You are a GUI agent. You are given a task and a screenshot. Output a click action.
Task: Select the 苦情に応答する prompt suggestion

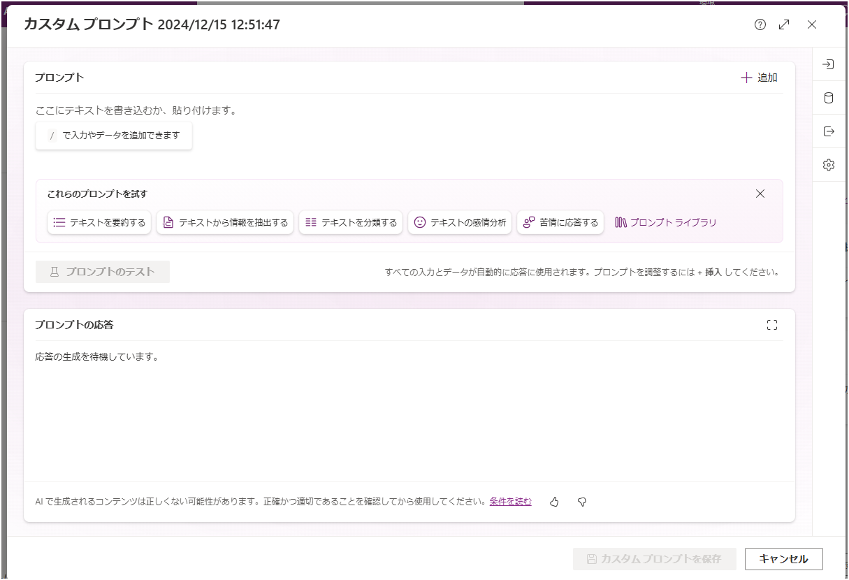(x=560, y=222)
